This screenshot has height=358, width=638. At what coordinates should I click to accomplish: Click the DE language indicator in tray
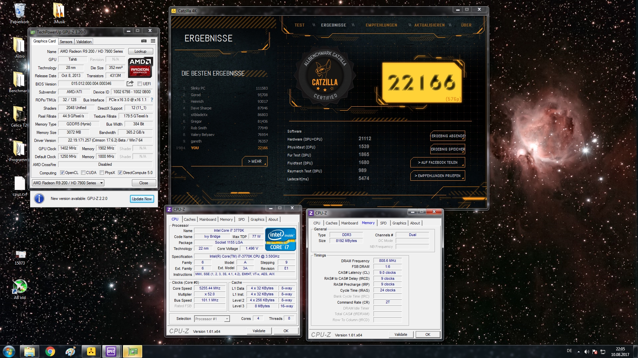569,351
